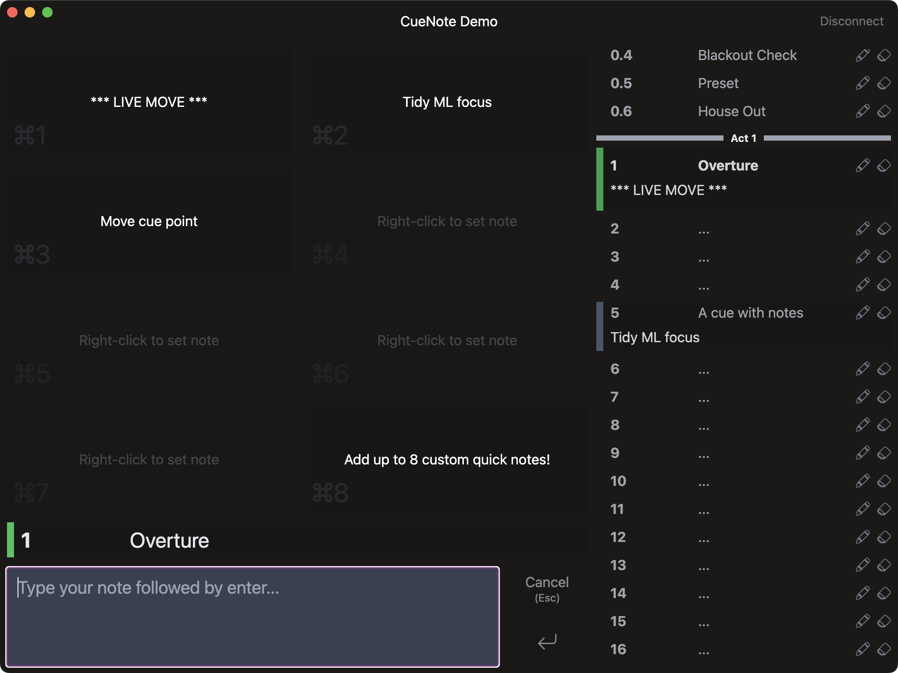Click the current cue Overture header bar

tap(298, 540)
